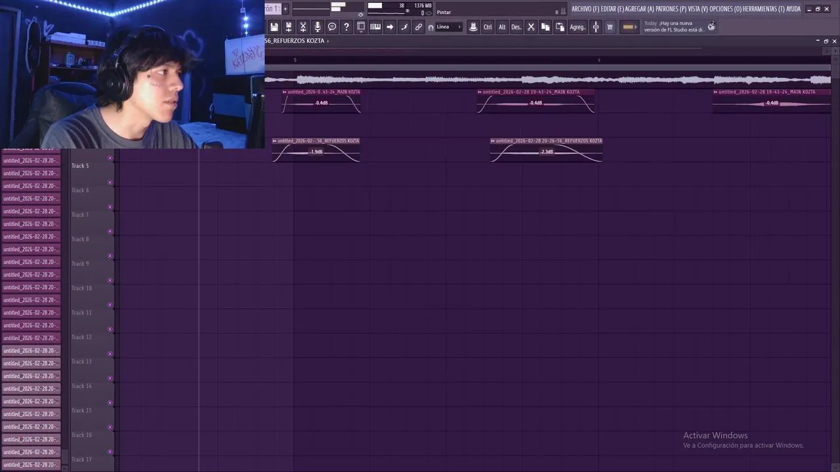Viewport: 840px width, 472px height.
Task: Open menu arrow of middle 19-43-24_MAIN KOZTA clip
Action: [x=480, y=92]
